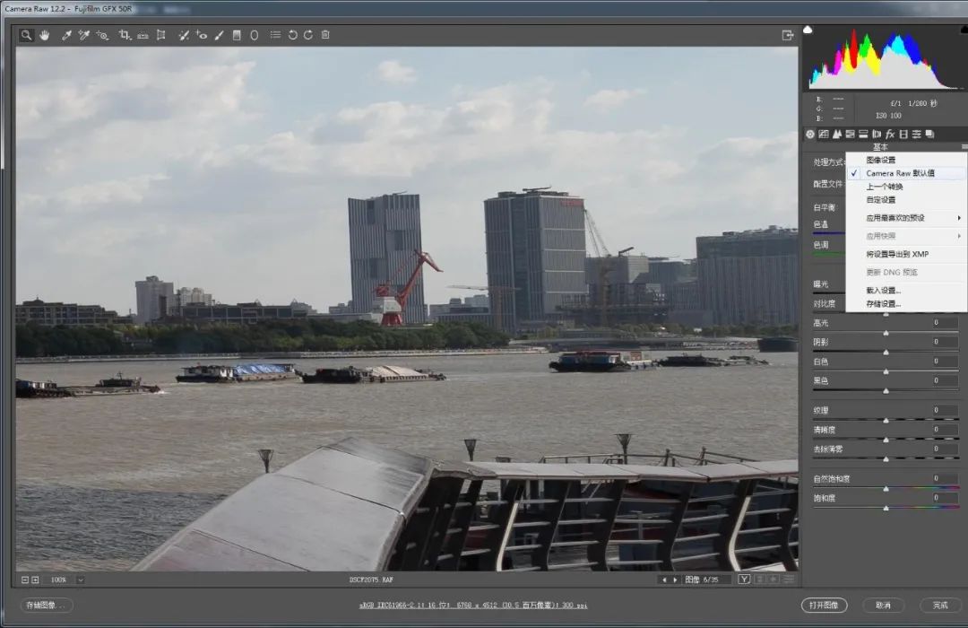
Task: Select the Hand tool in the toolbar
Action: pos(43,35)
